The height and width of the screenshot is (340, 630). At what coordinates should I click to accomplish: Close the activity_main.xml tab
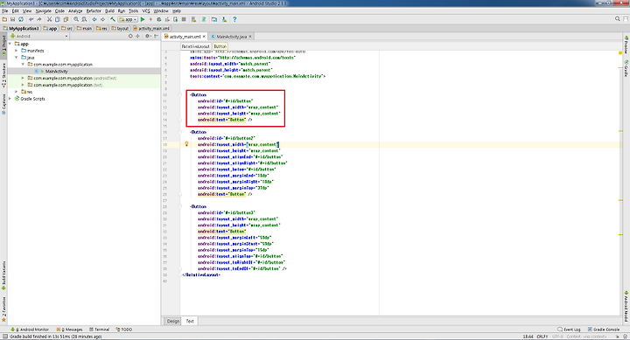204,37
